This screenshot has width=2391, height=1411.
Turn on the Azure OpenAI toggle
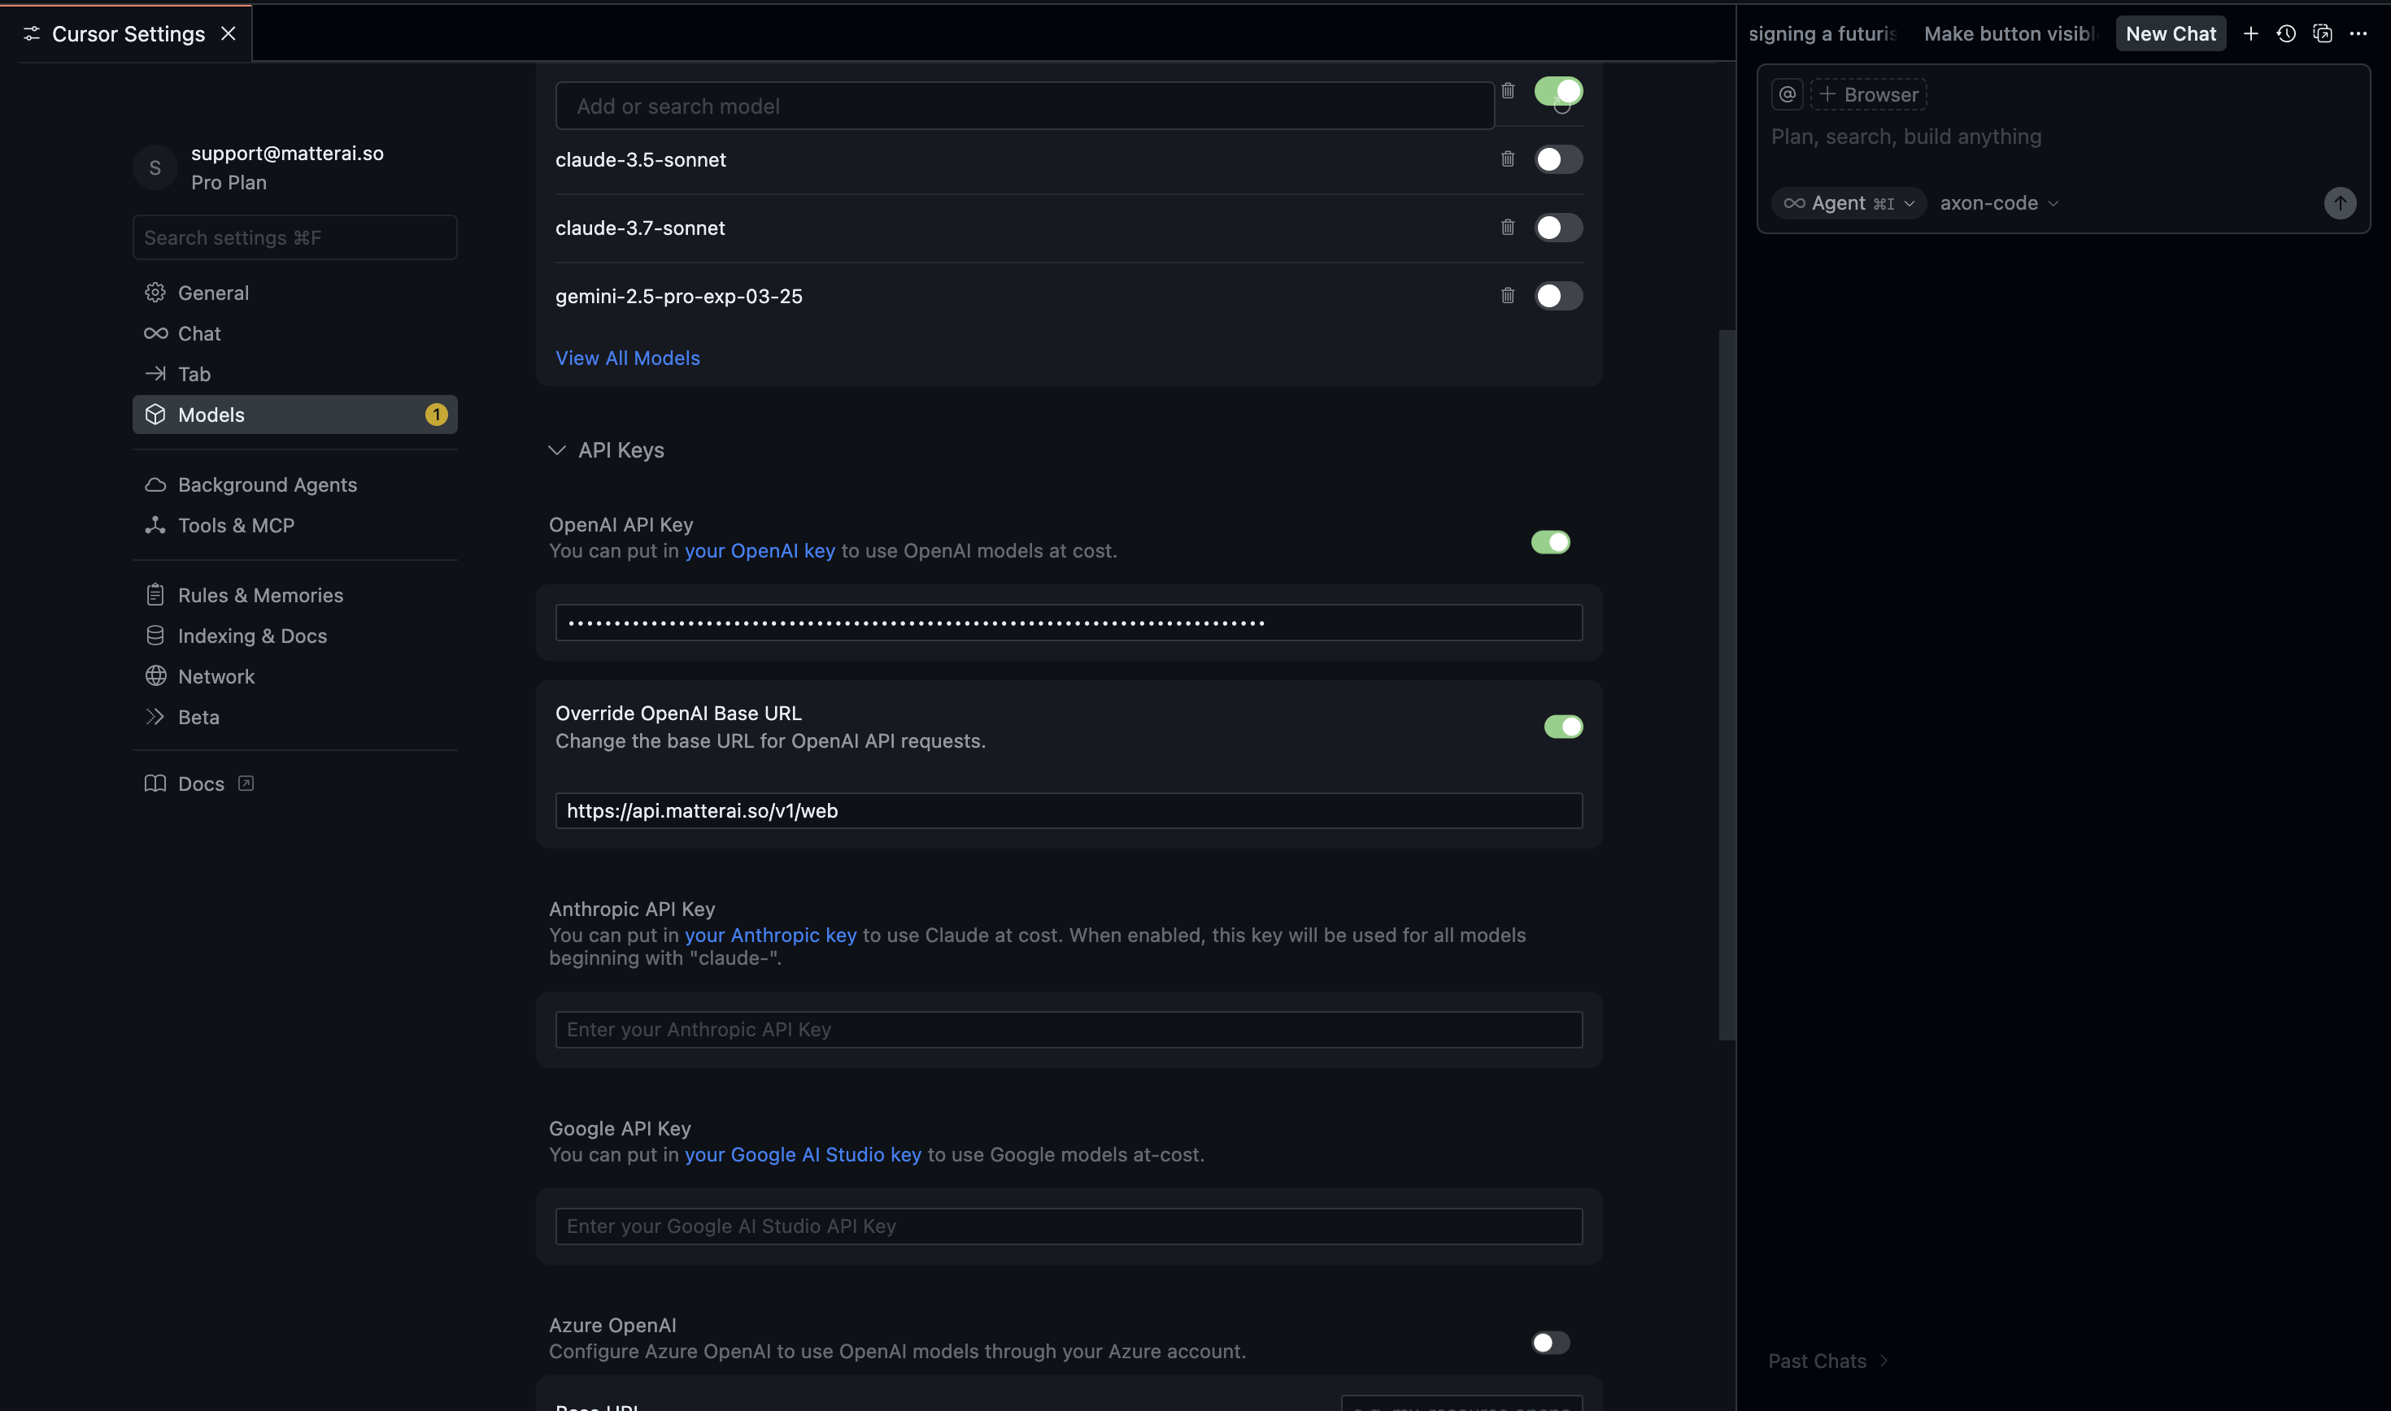(1550, 1343)
